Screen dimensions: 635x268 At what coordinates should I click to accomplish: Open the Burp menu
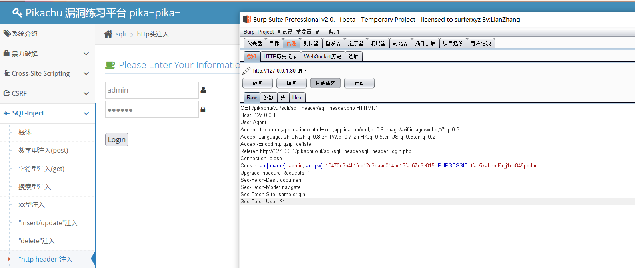[x=249, y=32]
